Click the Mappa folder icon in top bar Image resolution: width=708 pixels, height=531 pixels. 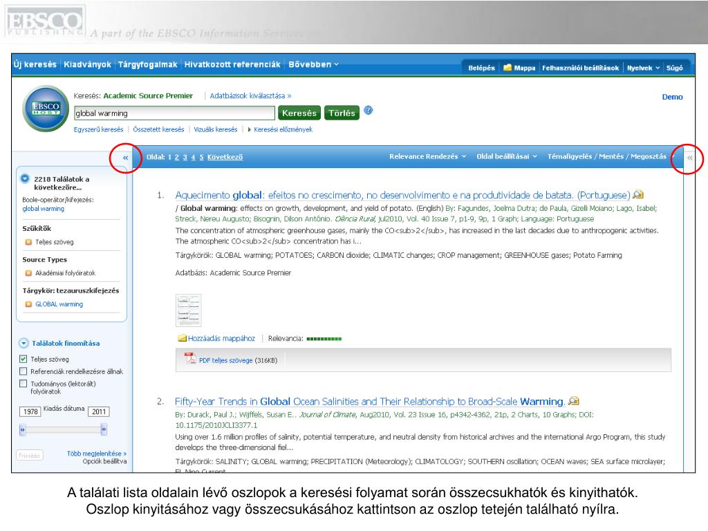click(507, 67)
